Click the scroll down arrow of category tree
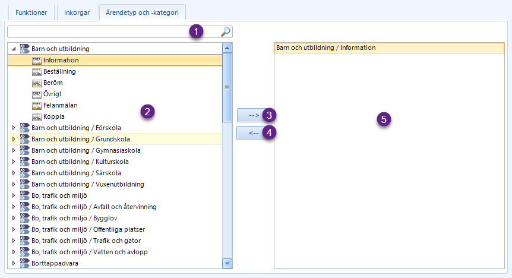 coord(227,263)
